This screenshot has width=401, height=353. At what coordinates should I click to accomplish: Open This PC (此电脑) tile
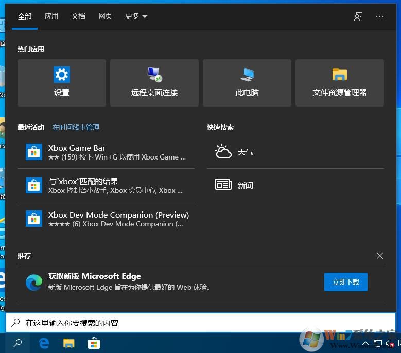[x=247, y=82]
